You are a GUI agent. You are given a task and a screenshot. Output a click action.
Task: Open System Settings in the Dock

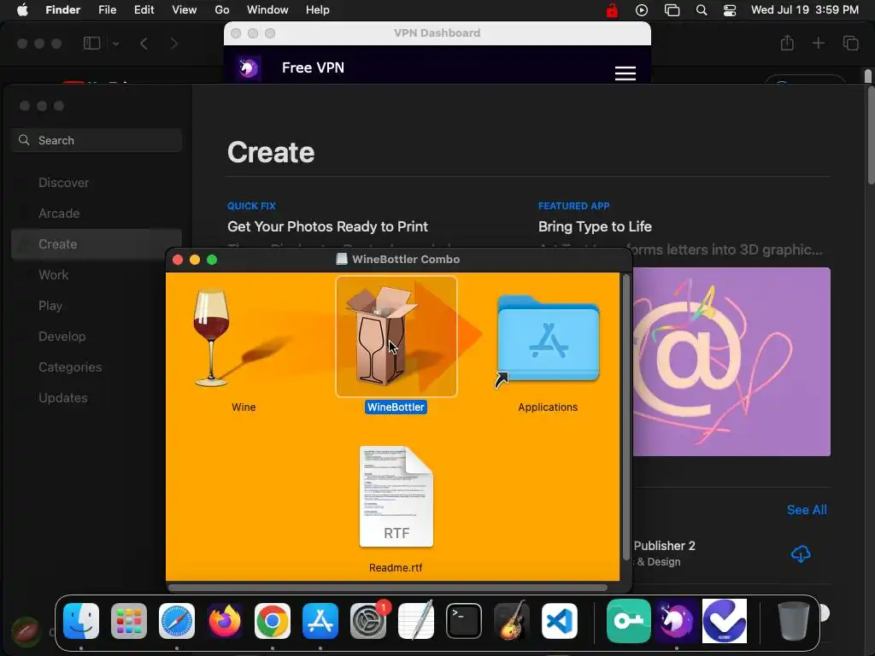(368, 621)
